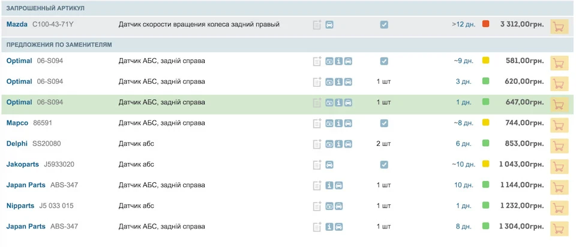Screen dimensions: 576x247
Task: Click price '1 232,00грн.'
Action: 521,206
